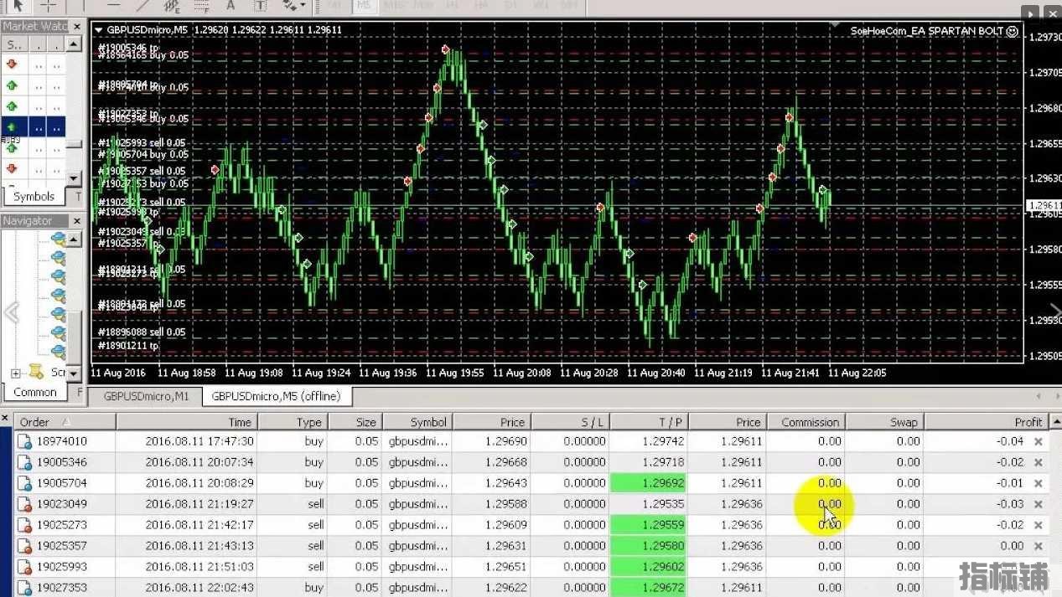Open the Symbols tab in Market Watch
Image resolution: width=1062 pixels, height=597 pixels.
34,197
